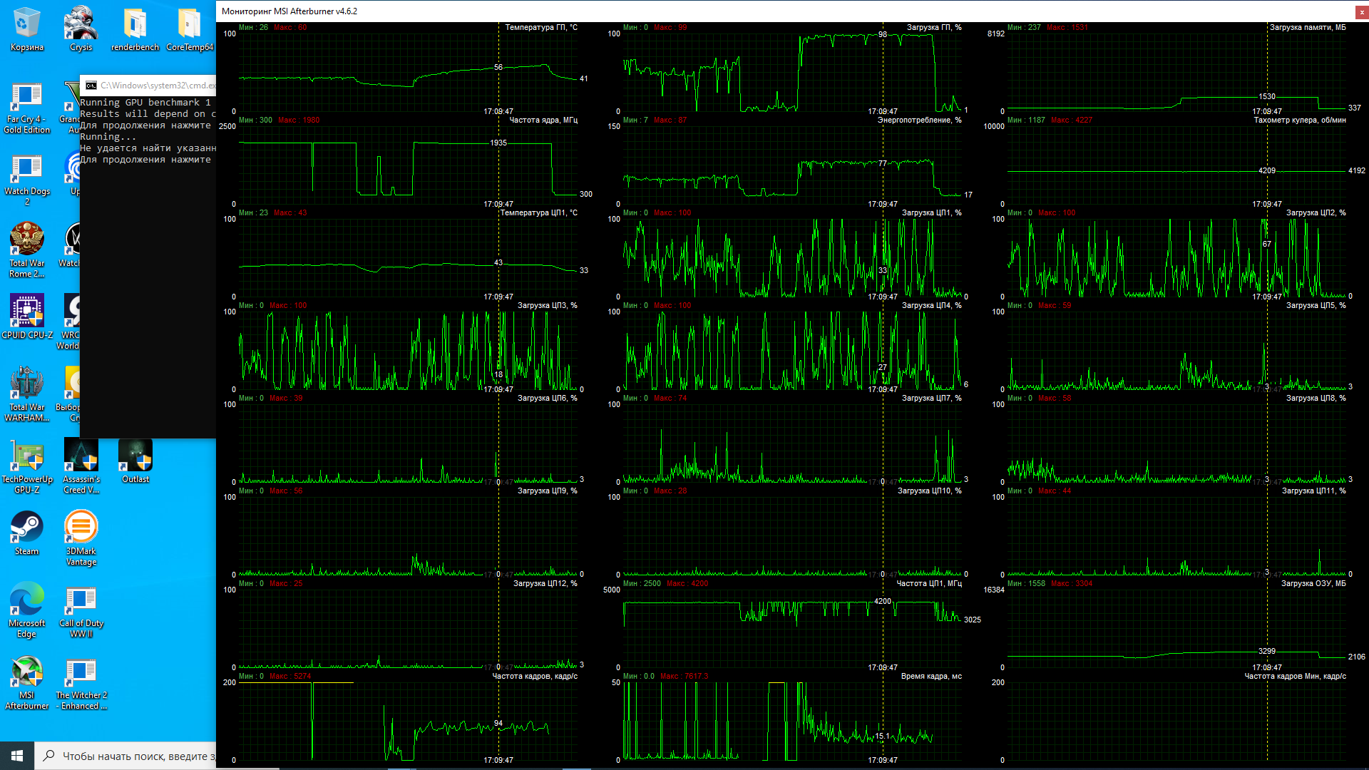The width and height of the screenshot is (1369, 770).
Task: Click the Windows Start button
Action: pos(17,756)
